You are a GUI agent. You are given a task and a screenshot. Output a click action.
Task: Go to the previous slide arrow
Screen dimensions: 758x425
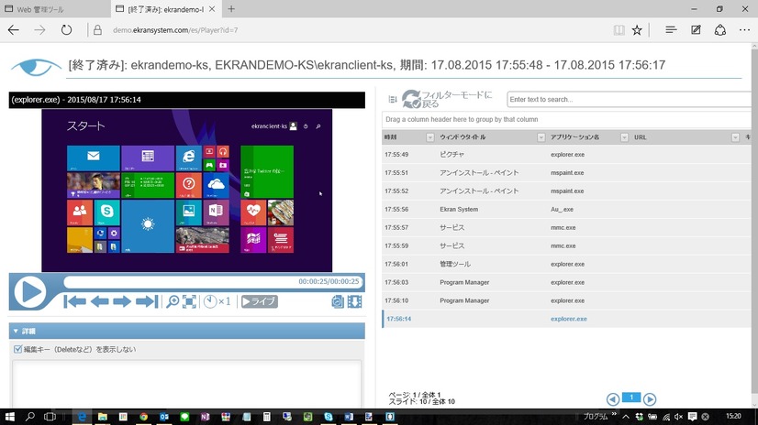pos(99,301)
